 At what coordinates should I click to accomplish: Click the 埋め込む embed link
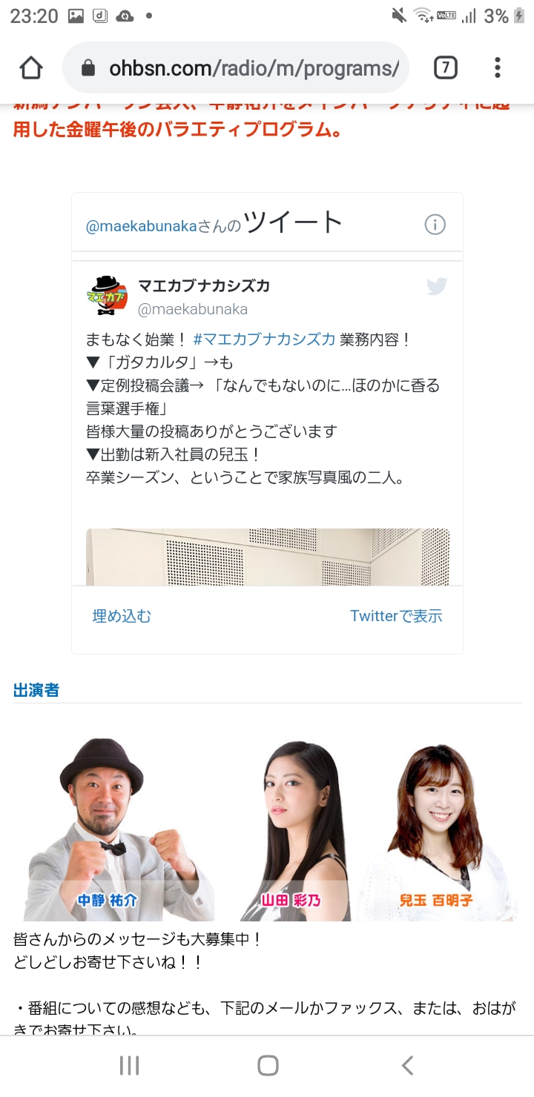pyautogui.click(x=122, y=616)
